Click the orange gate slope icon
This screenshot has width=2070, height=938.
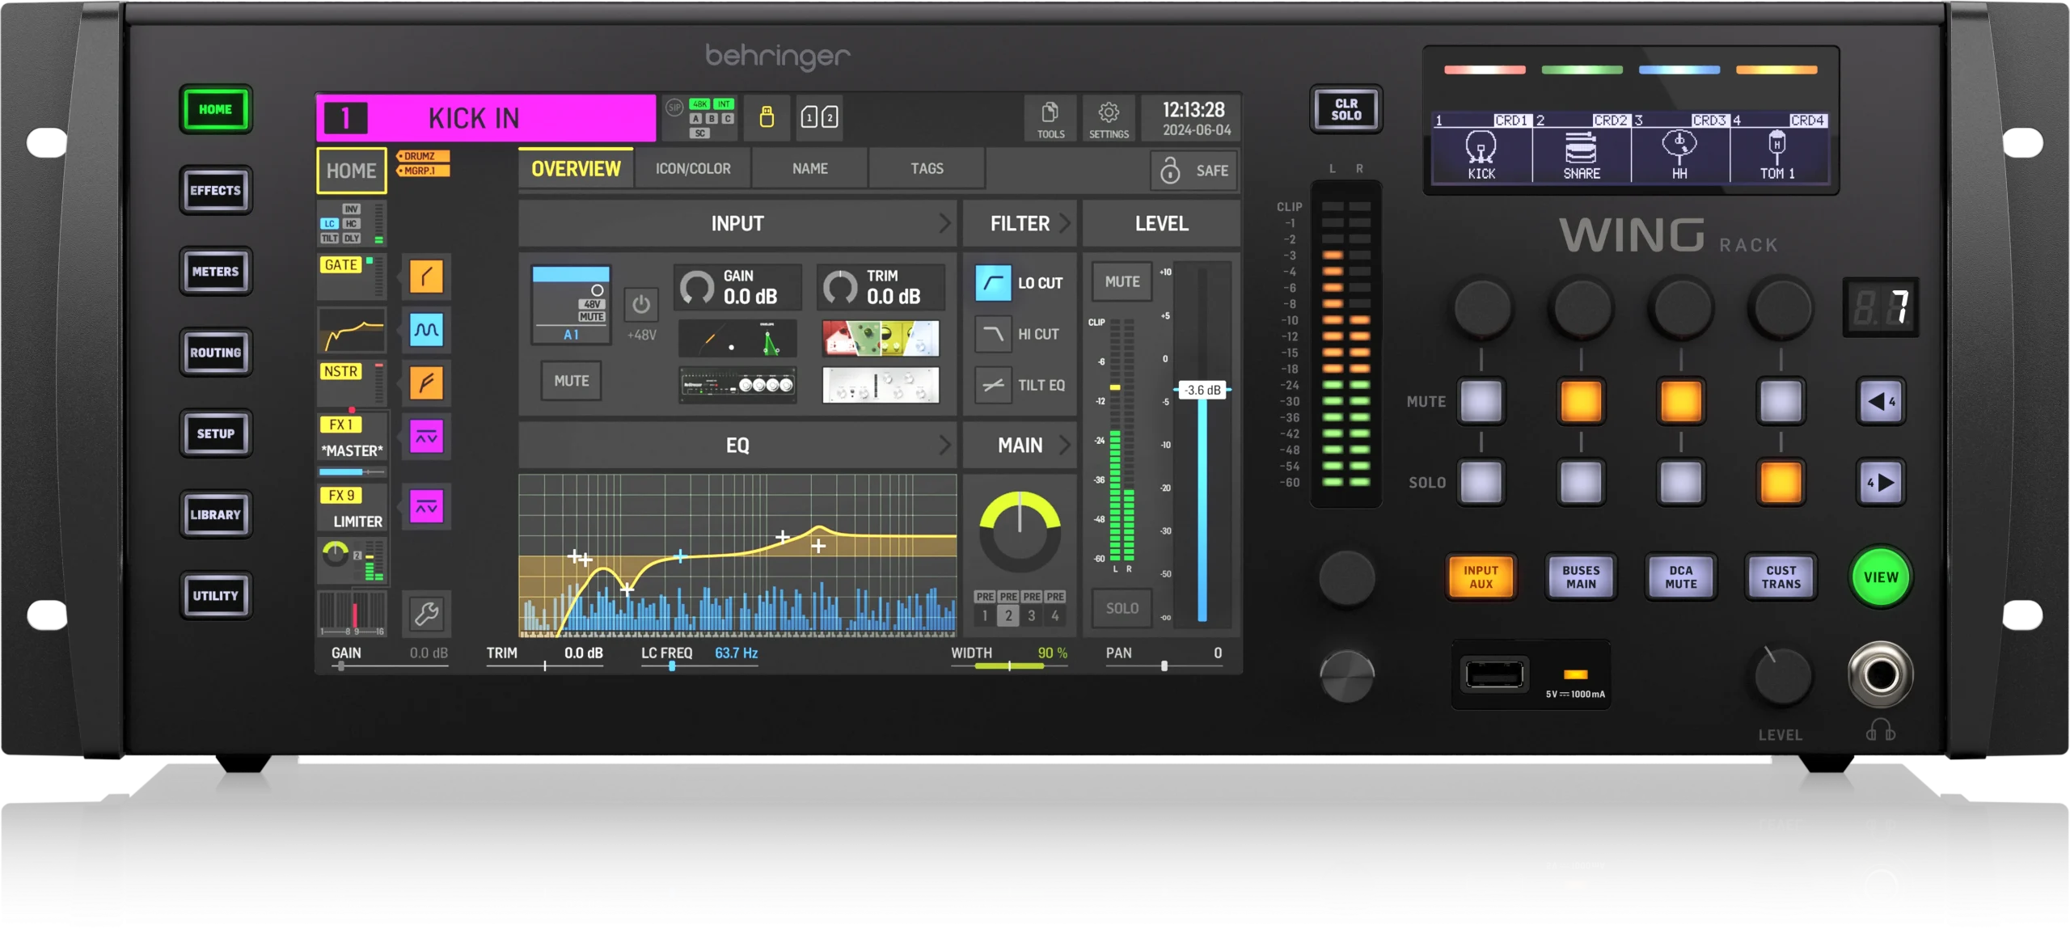click(426, 277)
